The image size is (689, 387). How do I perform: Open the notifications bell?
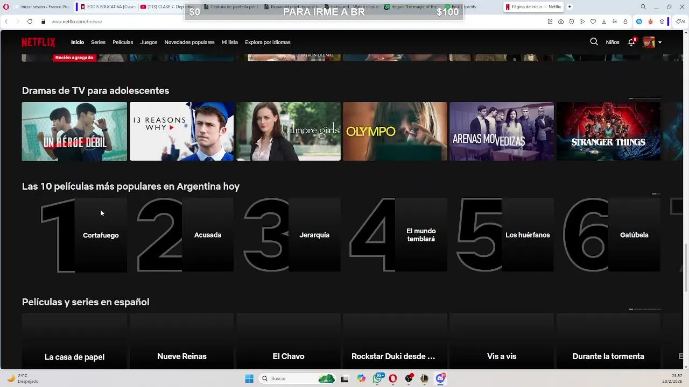(x=631, y=42)
